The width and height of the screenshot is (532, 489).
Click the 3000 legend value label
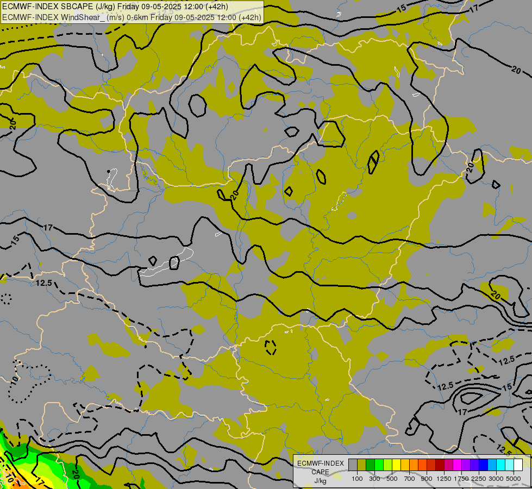point(496,479)
